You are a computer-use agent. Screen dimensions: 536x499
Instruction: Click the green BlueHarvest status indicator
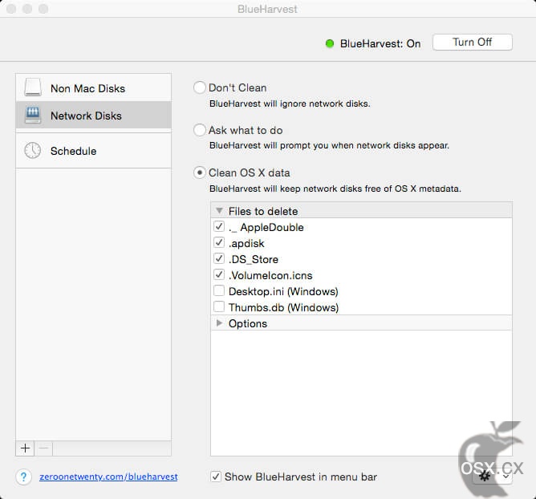tap(330, 43)
